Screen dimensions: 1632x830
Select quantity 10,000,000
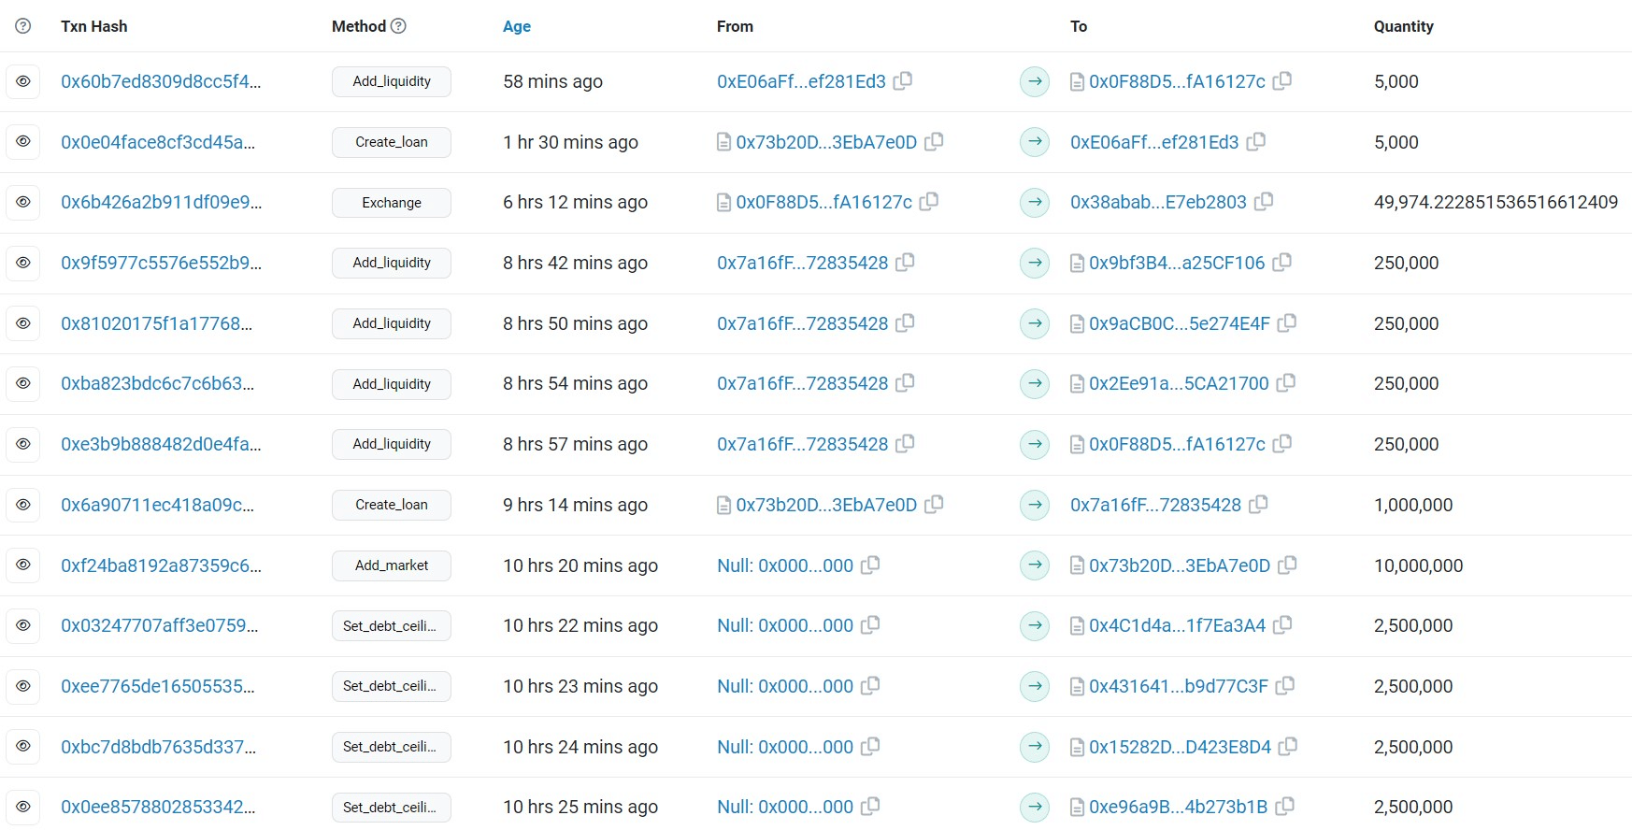[x=1418, y=565]
